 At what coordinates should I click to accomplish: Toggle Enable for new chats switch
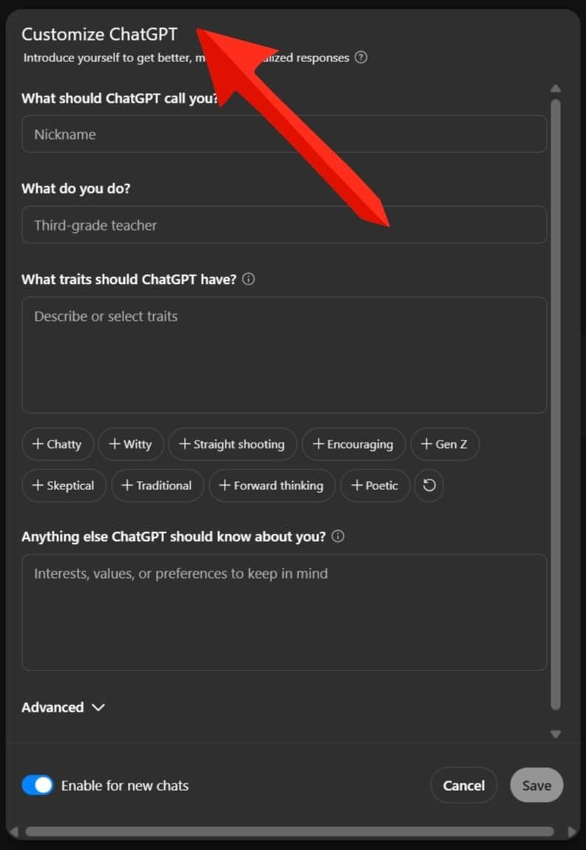(38, 785)
